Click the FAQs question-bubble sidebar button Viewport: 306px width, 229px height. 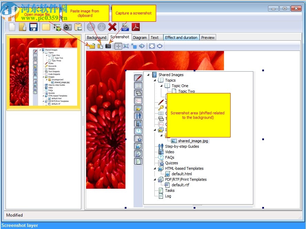tap(138, 131)
